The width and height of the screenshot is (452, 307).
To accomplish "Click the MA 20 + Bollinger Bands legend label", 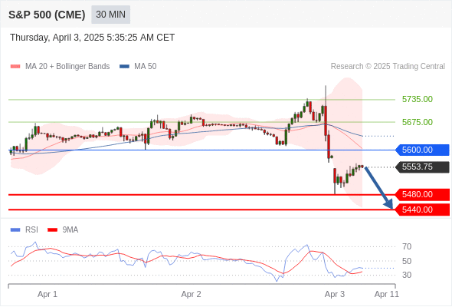I will click(67, 67).
